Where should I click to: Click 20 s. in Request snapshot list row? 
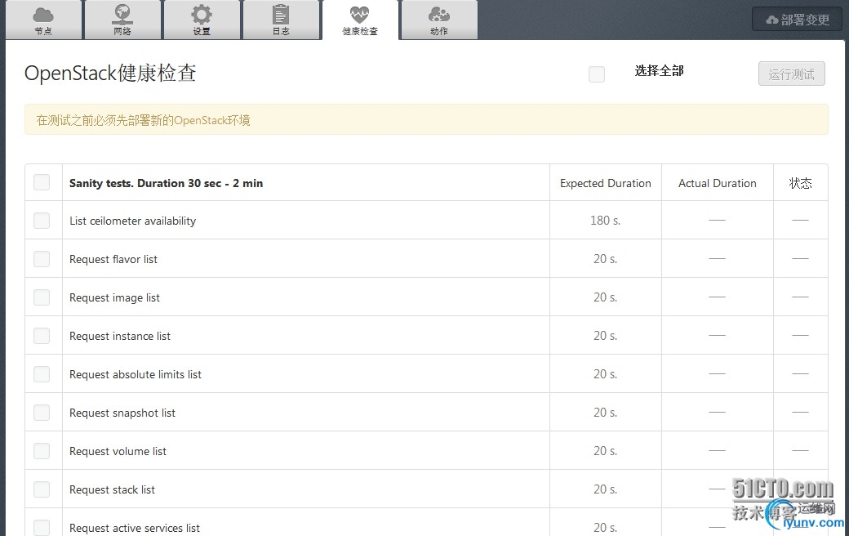tap(606, 413)
